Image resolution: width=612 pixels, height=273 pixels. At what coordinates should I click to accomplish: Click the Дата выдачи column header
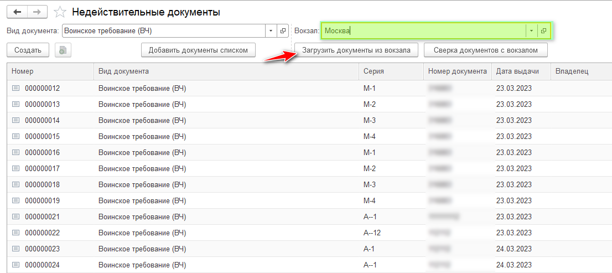(520, 71)
